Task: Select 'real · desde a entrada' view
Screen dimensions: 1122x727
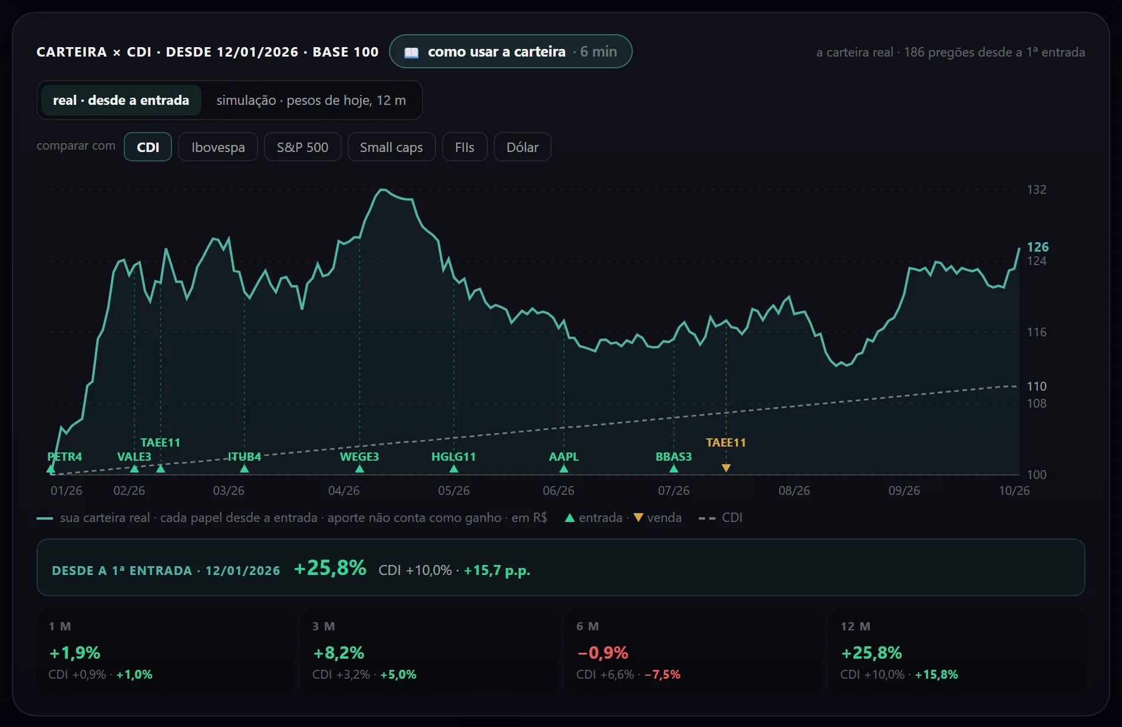Action: [x=121, y=100]
